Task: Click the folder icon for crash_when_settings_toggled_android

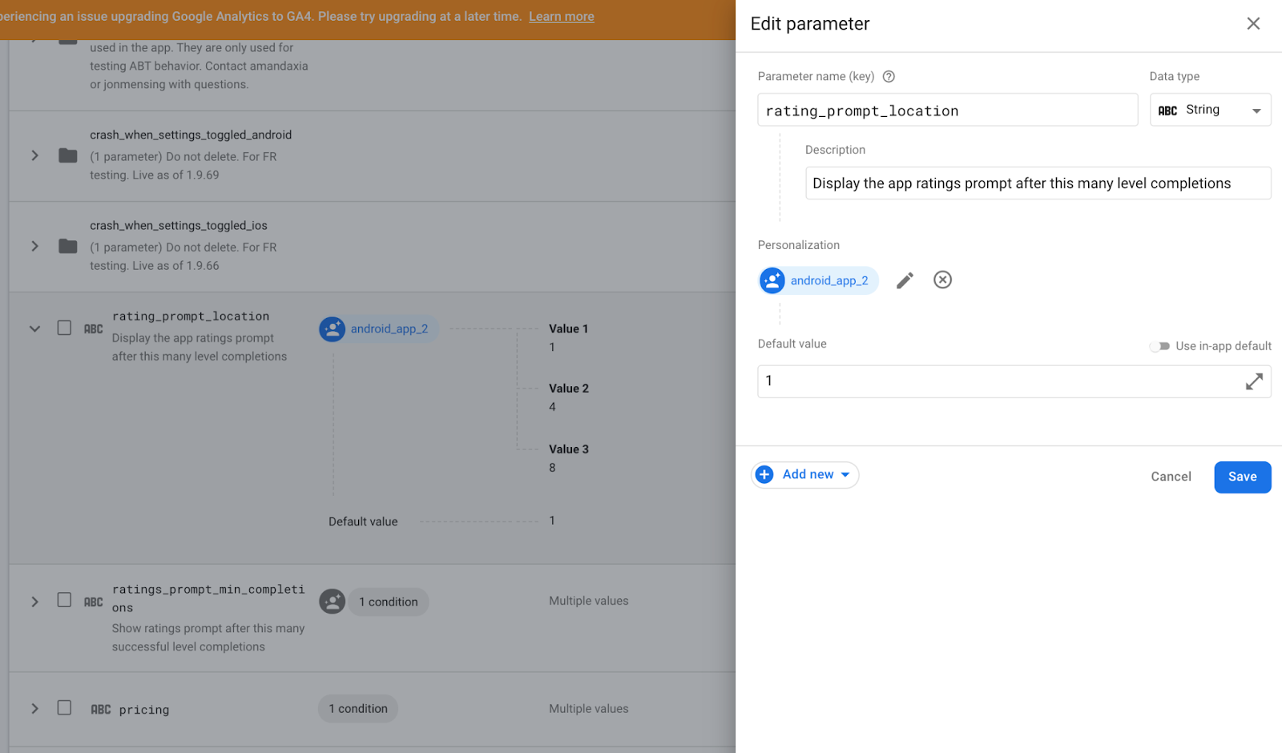Action: [68, 155]
